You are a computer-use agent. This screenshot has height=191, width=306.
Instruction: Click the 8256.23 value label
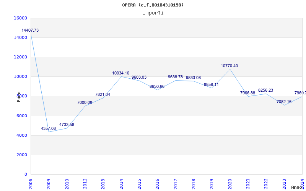(x=265, y=90)
